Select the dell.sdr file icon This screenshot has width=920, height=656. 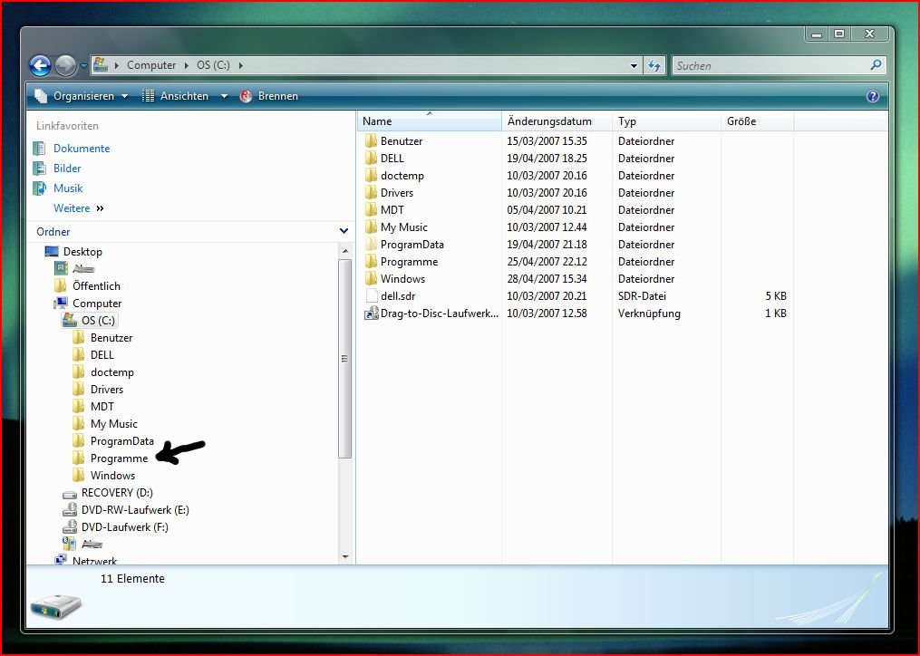(x=371, y=296)
